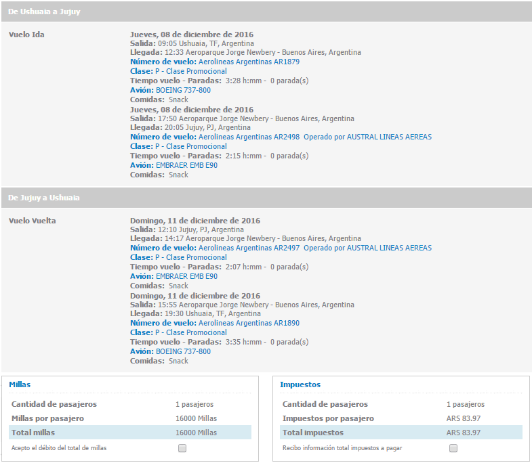Image resolution: width=532 pixels, height=463 pixels.
Task: Click first 'Domingo, 11 de diciembre de 2016' date
Action: pyautogui.click(x=195, y=221)
